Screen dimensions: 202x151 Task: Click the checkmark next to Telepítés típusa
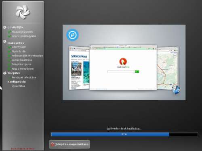click(9, 64)
